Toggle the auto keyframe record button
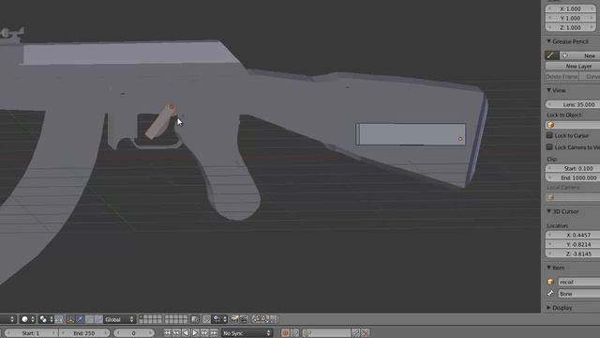600x338 pixels. click(x=285, y=333)
